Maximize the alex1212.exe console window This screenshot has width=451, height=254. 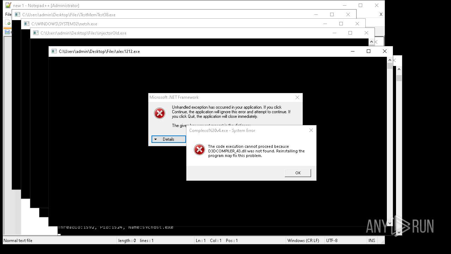pos(369,51)
